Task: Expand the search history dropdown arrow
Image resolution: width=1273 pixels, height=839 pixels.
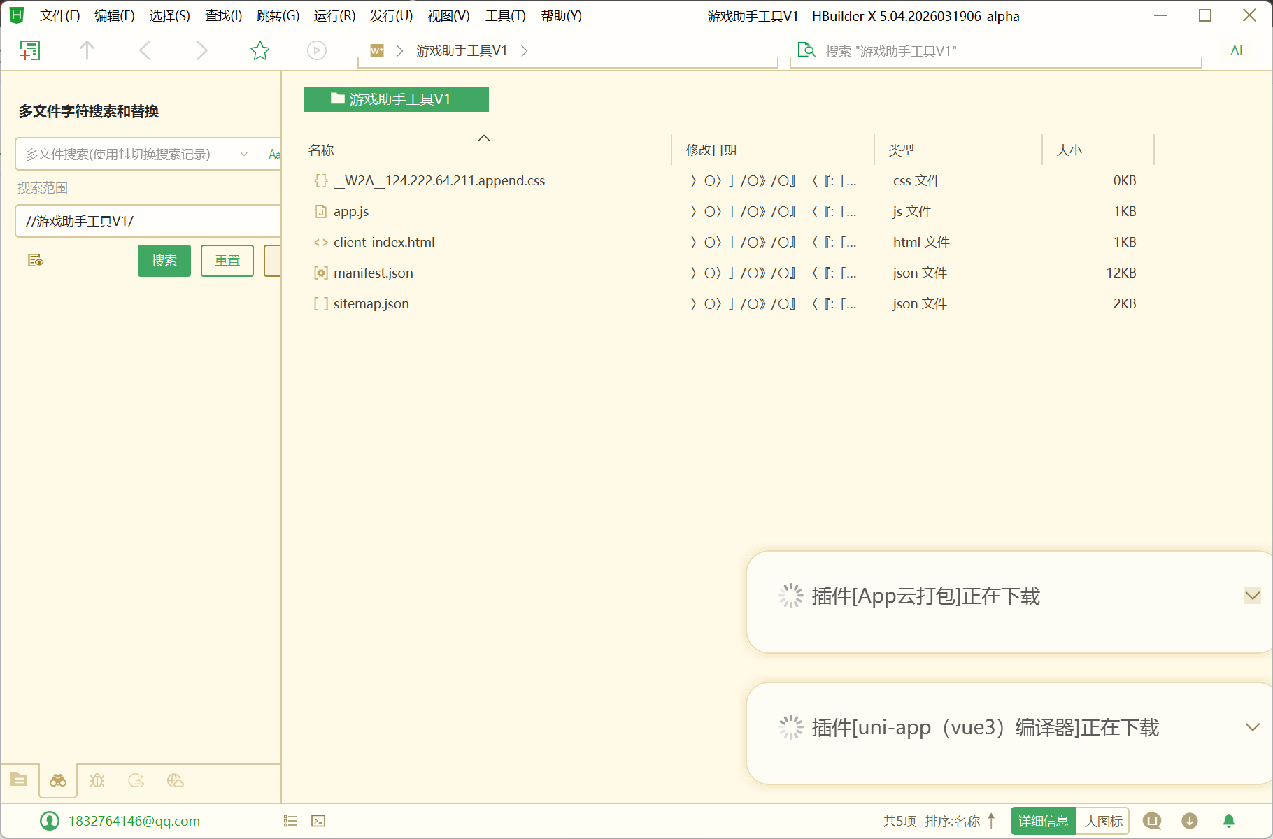Action: click(244, 154)
